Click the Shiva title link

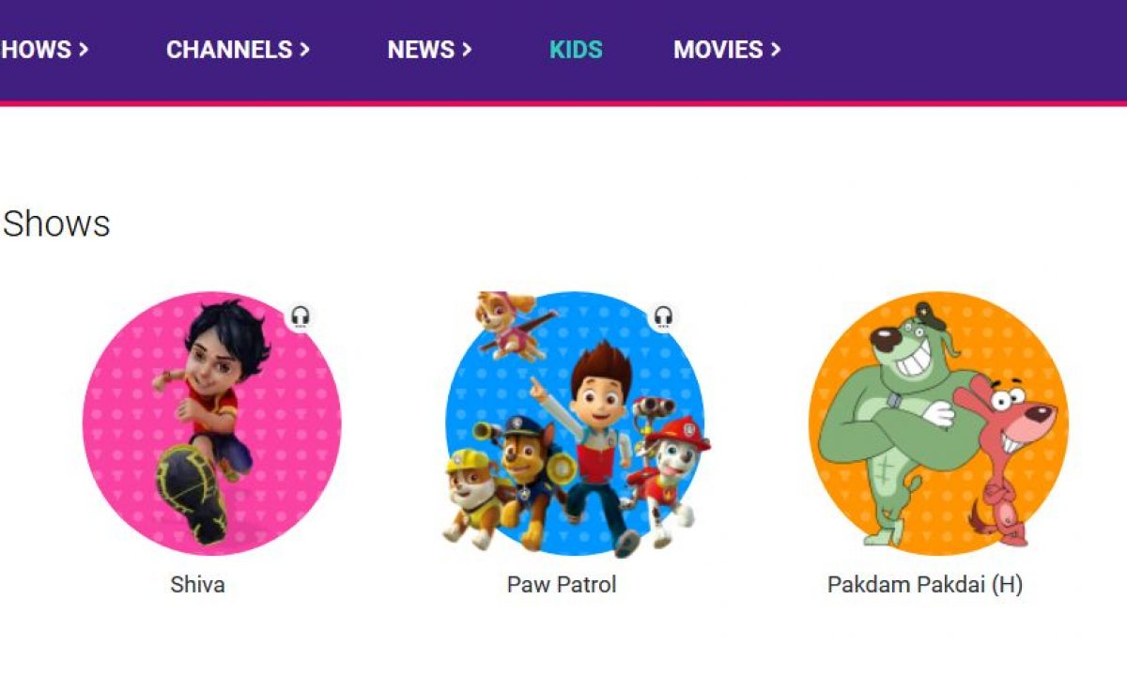[197, 585]
